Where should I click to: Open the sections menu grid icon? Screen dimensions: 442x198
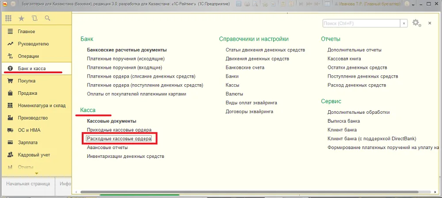tap(8, 18)
